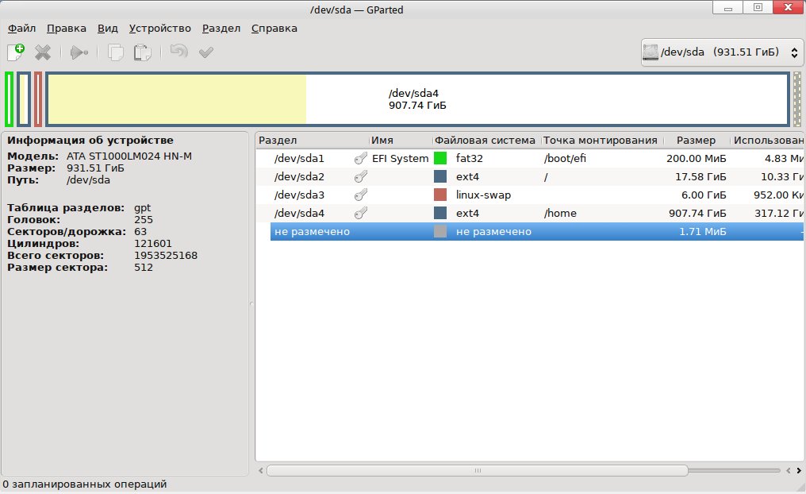The width and height of the screenshot is (806, 494).
Task: Click the red linux-swap color swatch
Action: coord(440,195)
